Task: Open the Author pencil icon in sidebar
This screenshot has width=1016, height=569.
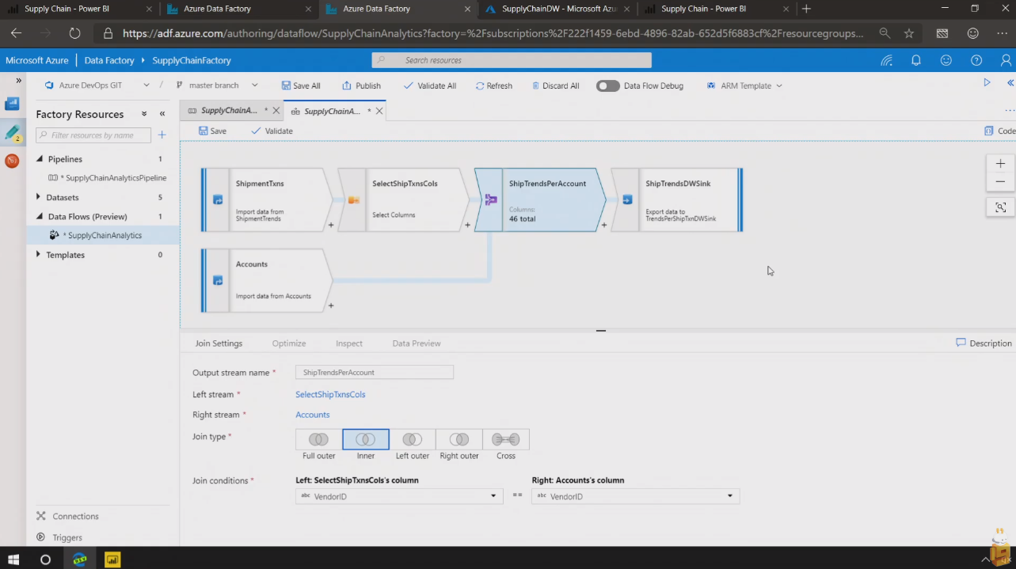Action: pyautogui.click(x=13, y=133)
